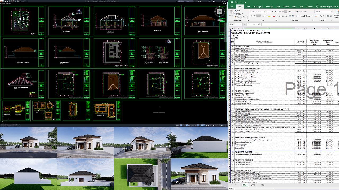Screen dimensions: 339x190
Task: Open the Acrobat ribbon tab
Action: coord(310,7)
